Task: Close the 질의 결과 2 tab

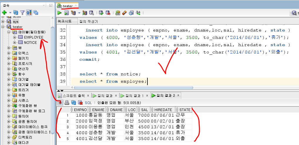Action: pyautogui.click(x=178, y=95)
